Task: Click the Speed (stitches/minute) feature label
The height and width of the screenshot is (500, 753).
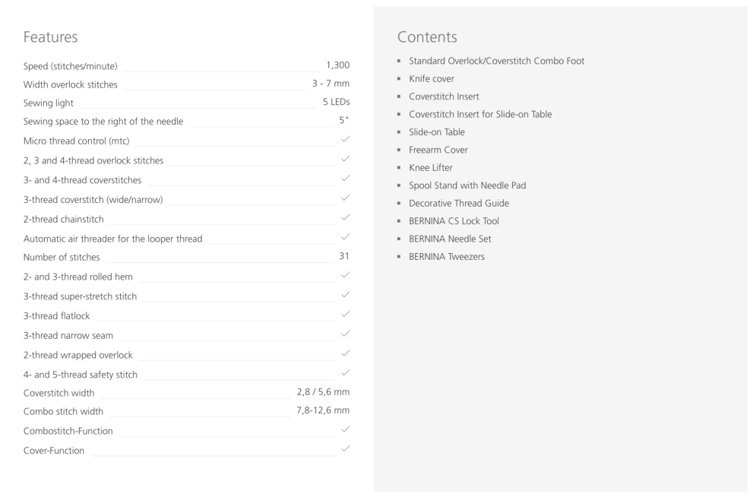Action: coord(71,65)
